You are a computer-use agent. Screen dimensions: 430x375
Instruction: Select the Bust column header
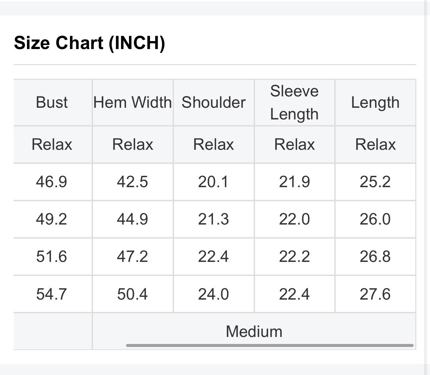click(x=52, y=102)
